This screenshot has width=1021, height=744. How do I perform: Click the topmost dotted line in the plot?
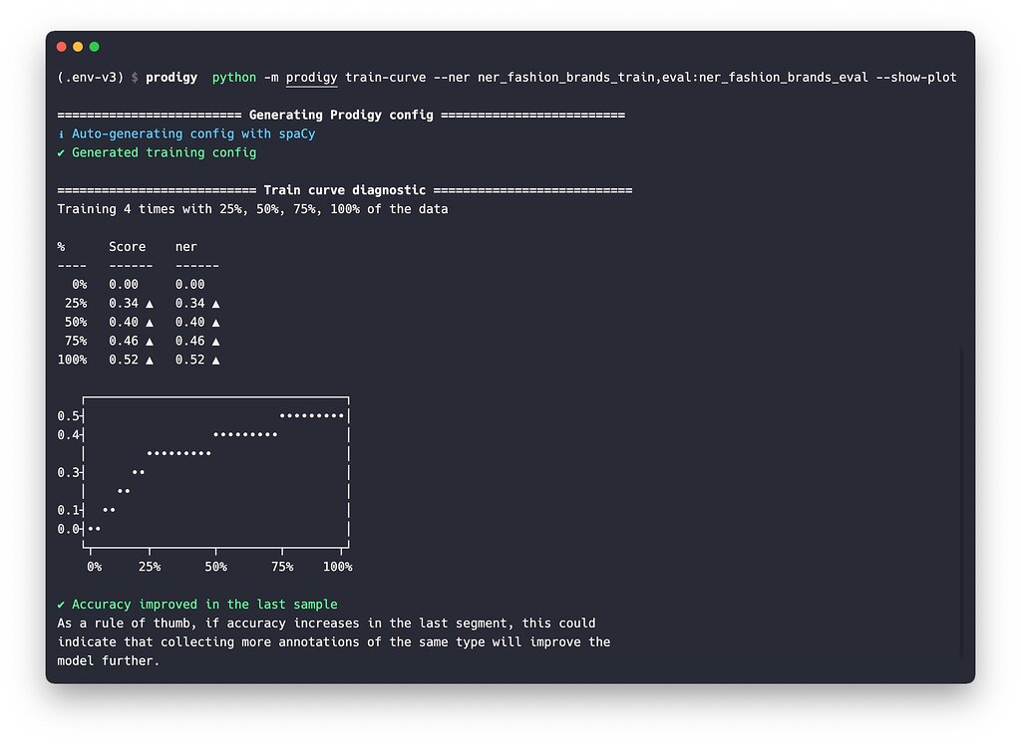click(x=310, y=415)
